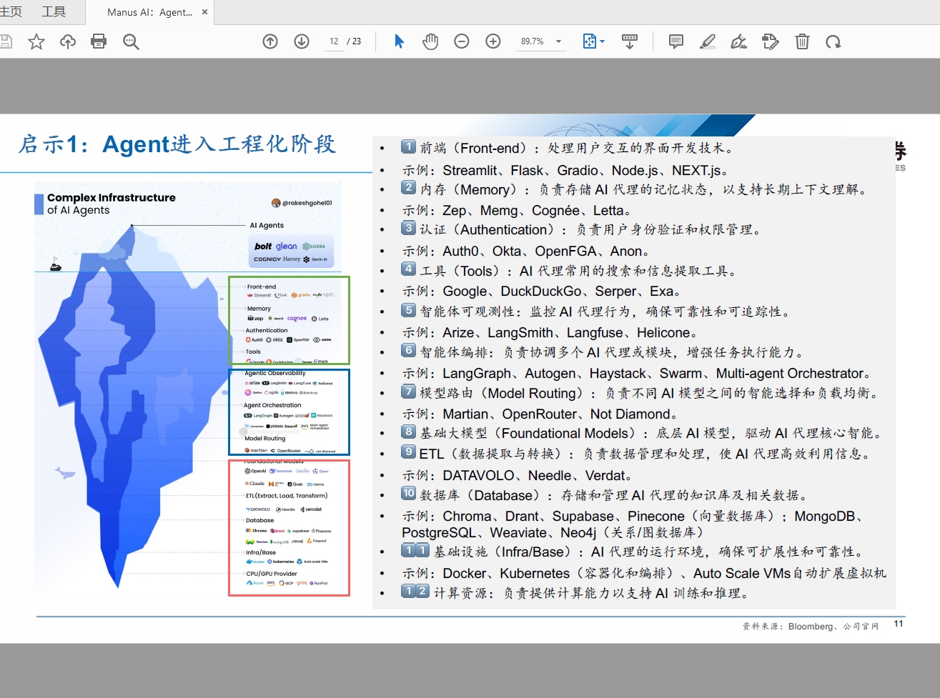Close the Manus AI document tab
The image size is (940, 698).
coord(205,12)
